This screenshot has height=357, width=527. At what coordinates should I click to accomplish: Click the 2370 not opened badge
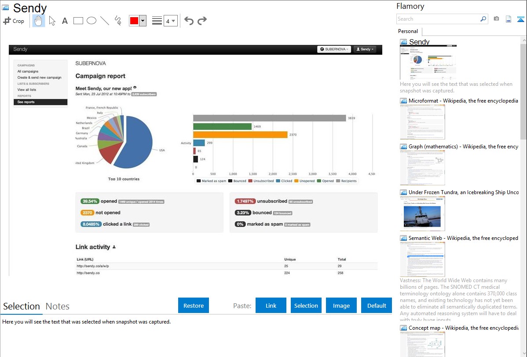pyautogui.click(x=88, y=213)
